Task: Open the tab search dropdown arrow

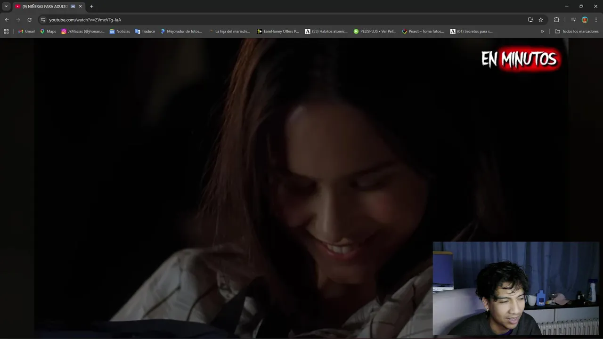Action: (6, 6)
